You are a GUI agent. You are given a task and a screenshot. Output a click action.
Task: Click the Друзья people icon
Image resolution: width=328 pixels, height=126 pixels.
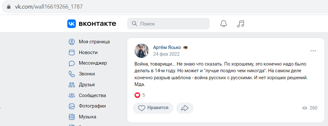tap(72, 85)
